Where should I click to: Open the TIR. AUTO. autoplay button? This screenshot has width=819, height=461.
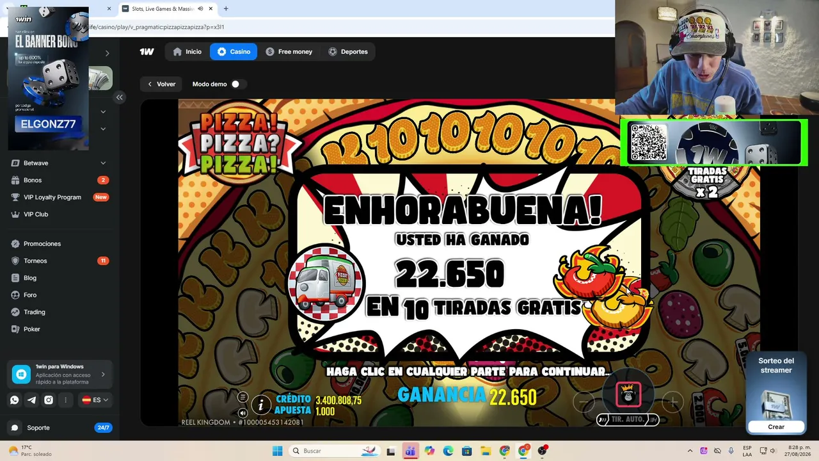628,419
